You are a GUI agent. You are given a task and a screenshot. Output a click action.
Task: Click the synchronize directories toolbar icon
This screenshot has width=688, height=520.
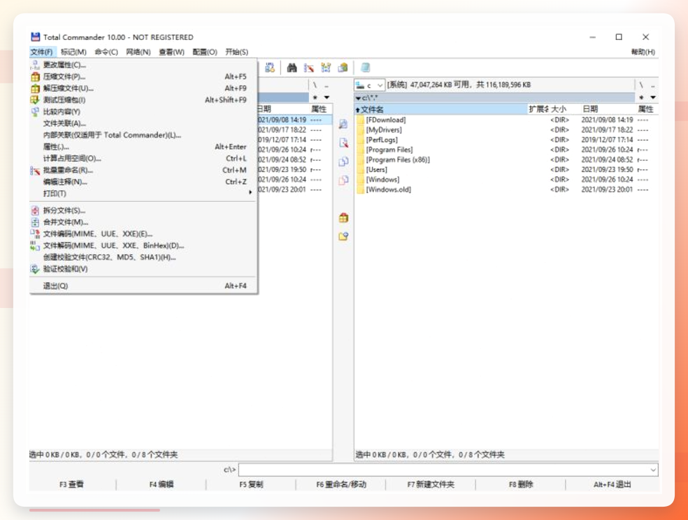326,68
